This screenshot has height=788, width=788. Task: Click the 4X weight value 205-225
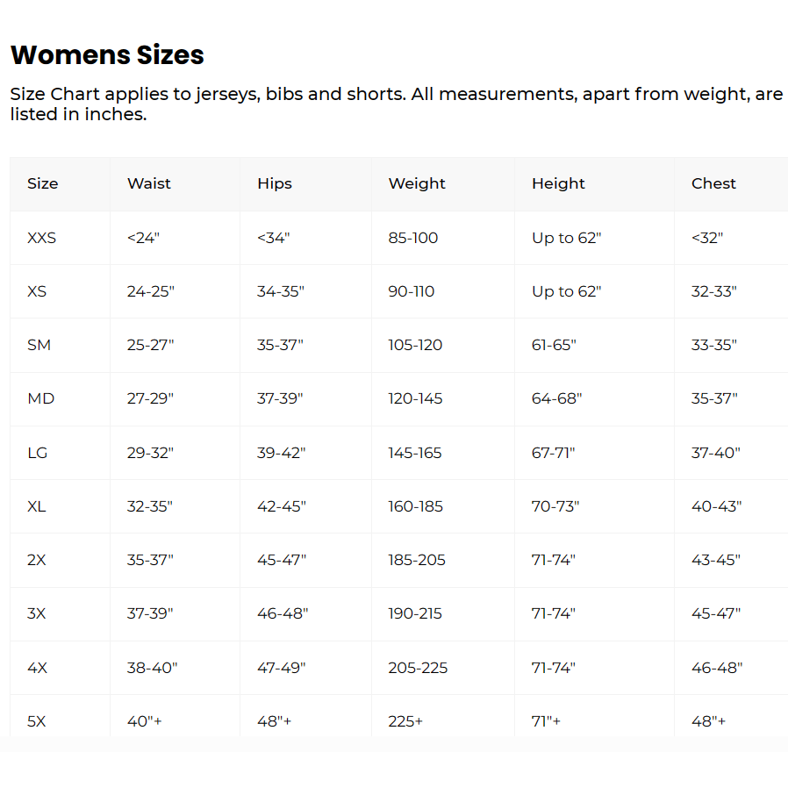pos(418,668)
